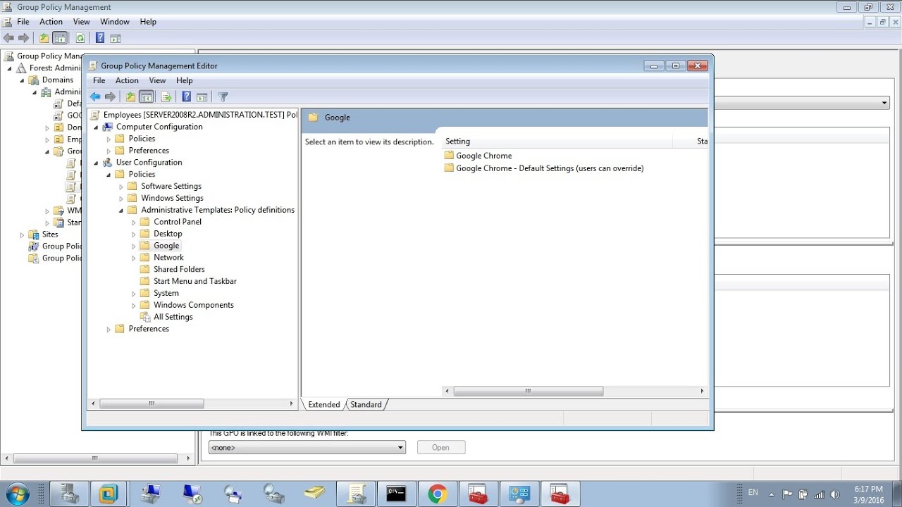Expand the Control Panel folder

tap(134, 223)
